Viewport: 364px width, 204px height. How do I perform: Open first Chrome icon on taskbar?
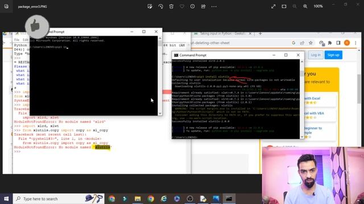[x=112, y=199]
